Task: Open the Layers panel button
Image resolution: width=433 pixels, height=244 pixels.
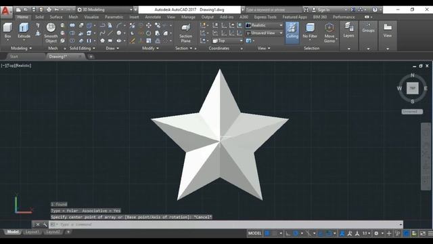Action: tap(349, 30)
